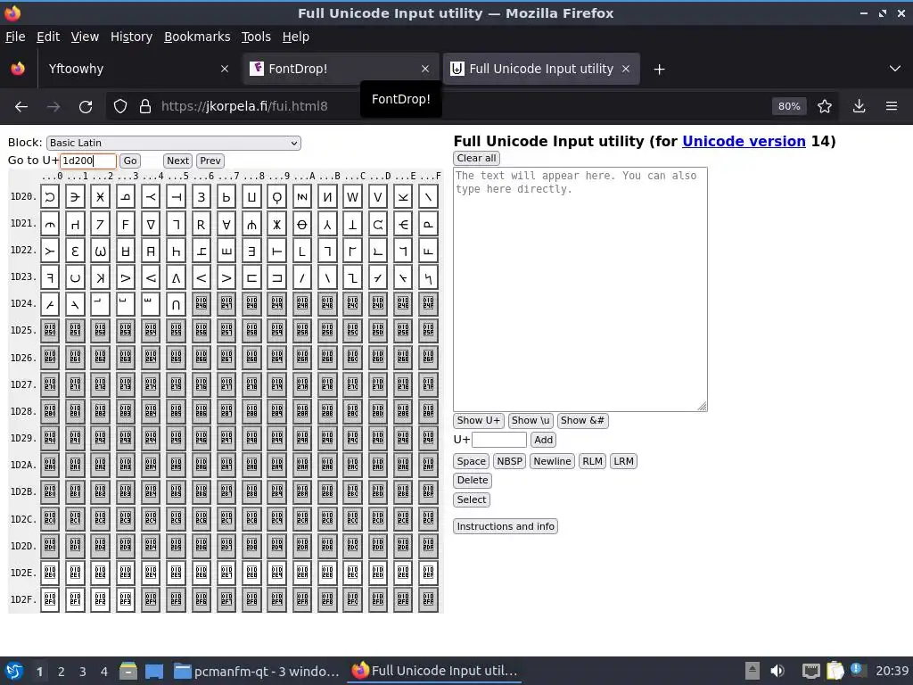Click the Show \u button
Viewport: 913px width, 685px height.
pos(530,421)
